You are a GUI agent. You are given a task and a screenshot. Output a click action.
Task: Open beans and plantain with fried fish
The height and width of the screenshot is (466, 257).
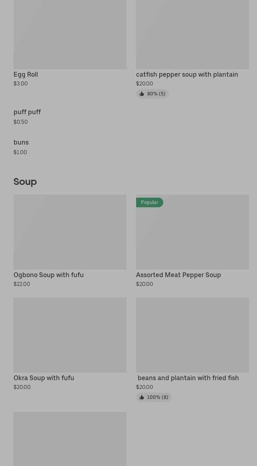pos(188,378)
